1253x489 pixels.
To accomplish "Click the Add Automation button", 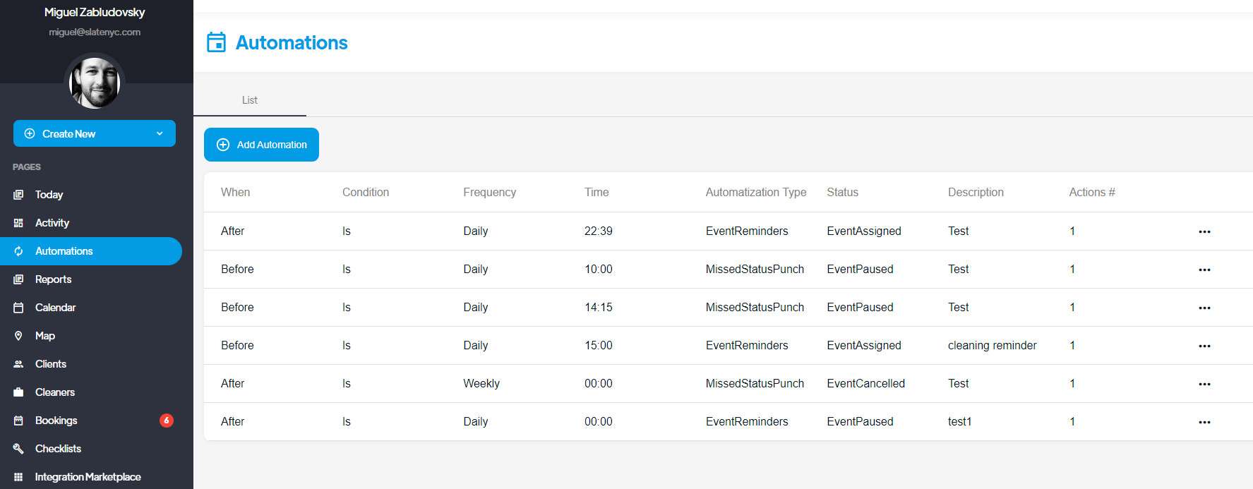I will point(261,145).
